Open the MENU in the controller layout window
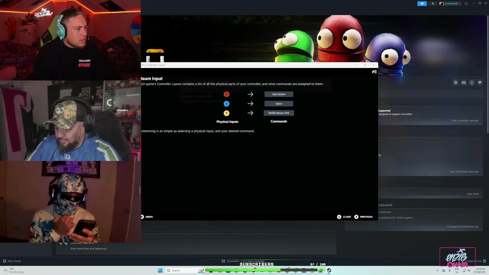 tap(147, 217)
